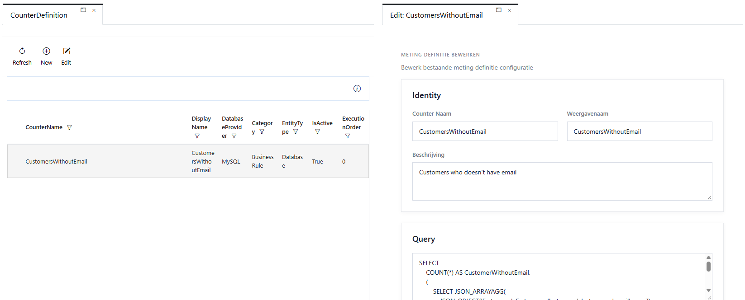Sort by the IsActive column header
This screenshot has height=300, width=745.
(322, 123)
